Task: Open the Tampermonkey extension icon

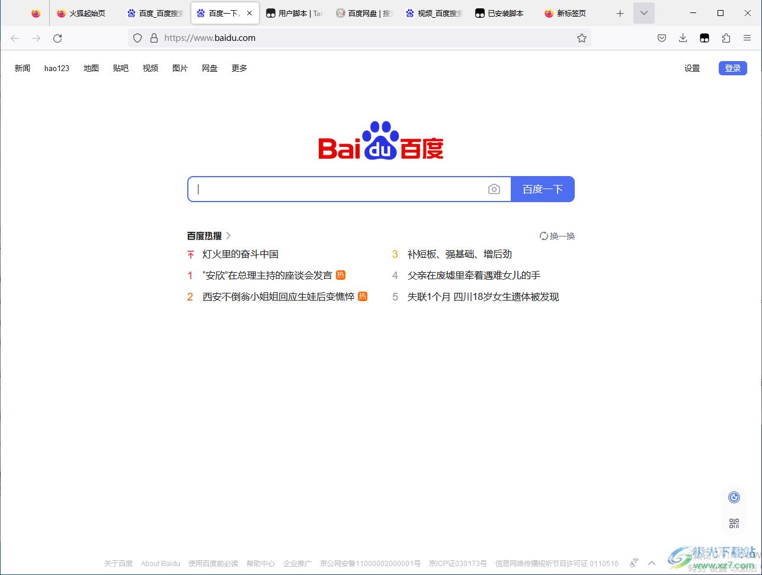Action: [705, 38]
